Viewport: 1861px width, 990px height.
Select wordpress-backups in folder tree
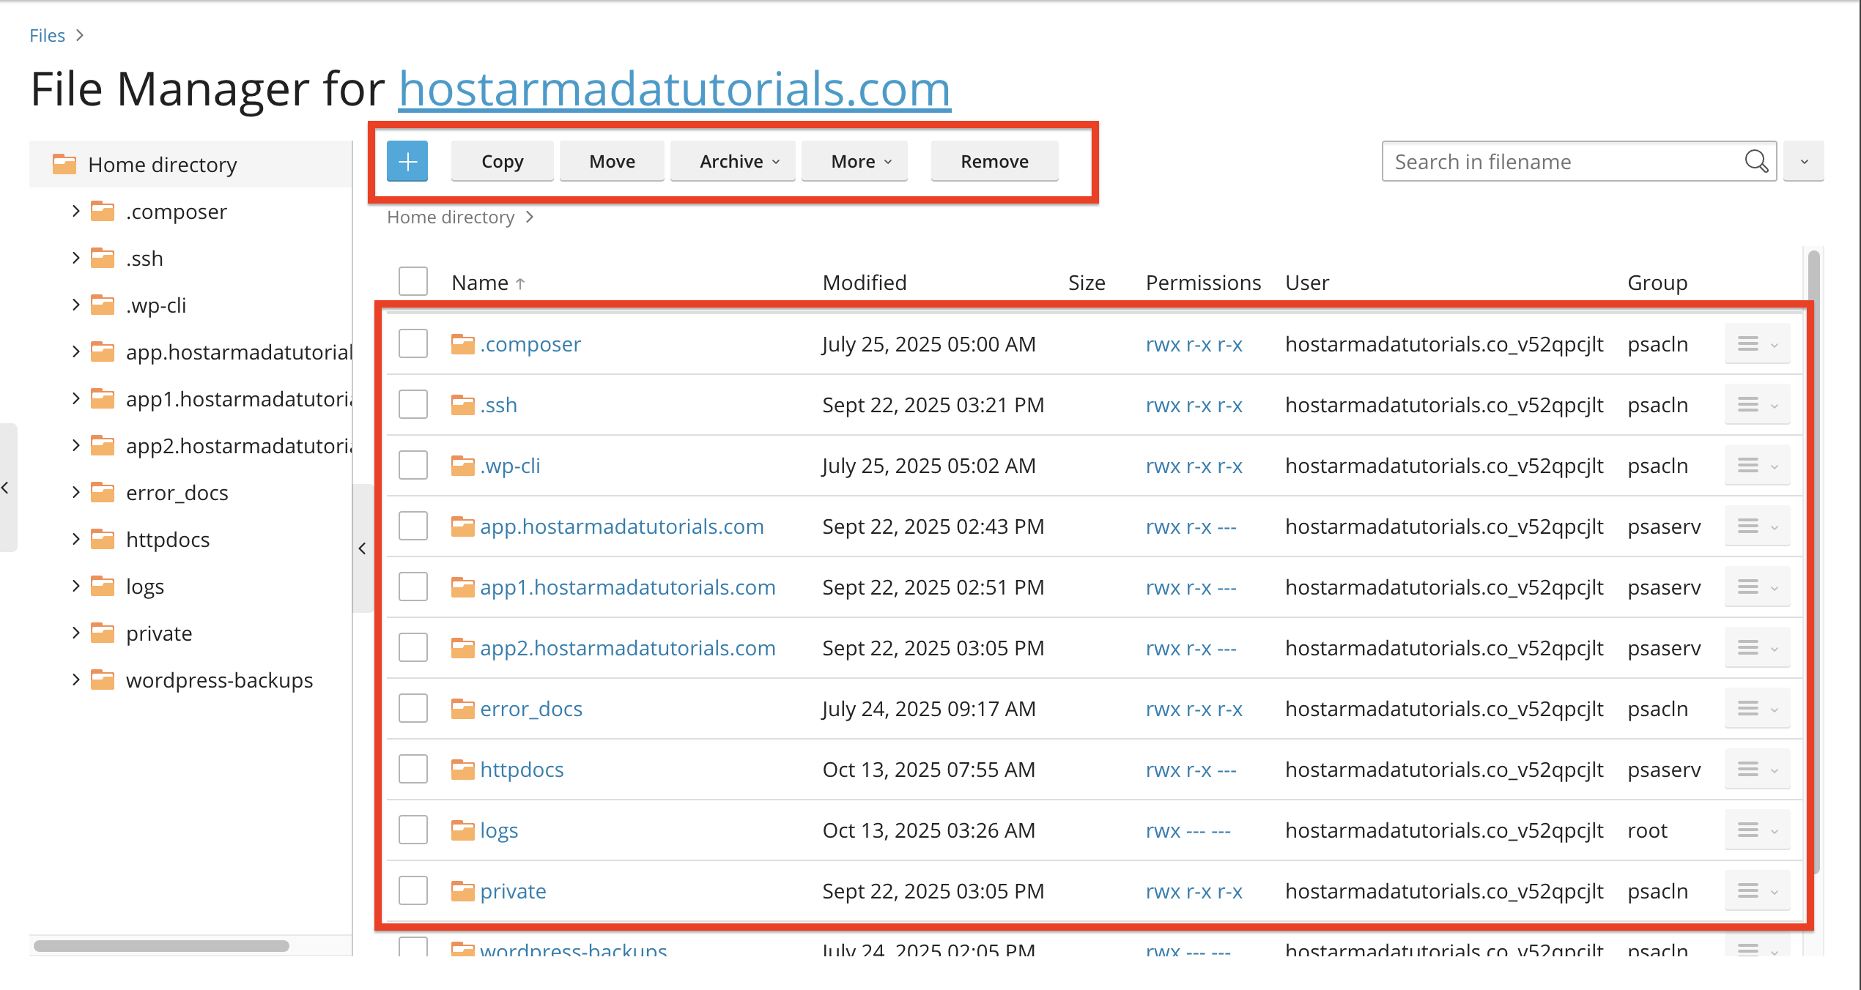tap(219, 680)
